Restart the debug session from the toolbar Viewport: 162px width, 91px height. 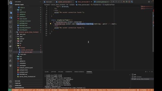[x=127, y=2]
